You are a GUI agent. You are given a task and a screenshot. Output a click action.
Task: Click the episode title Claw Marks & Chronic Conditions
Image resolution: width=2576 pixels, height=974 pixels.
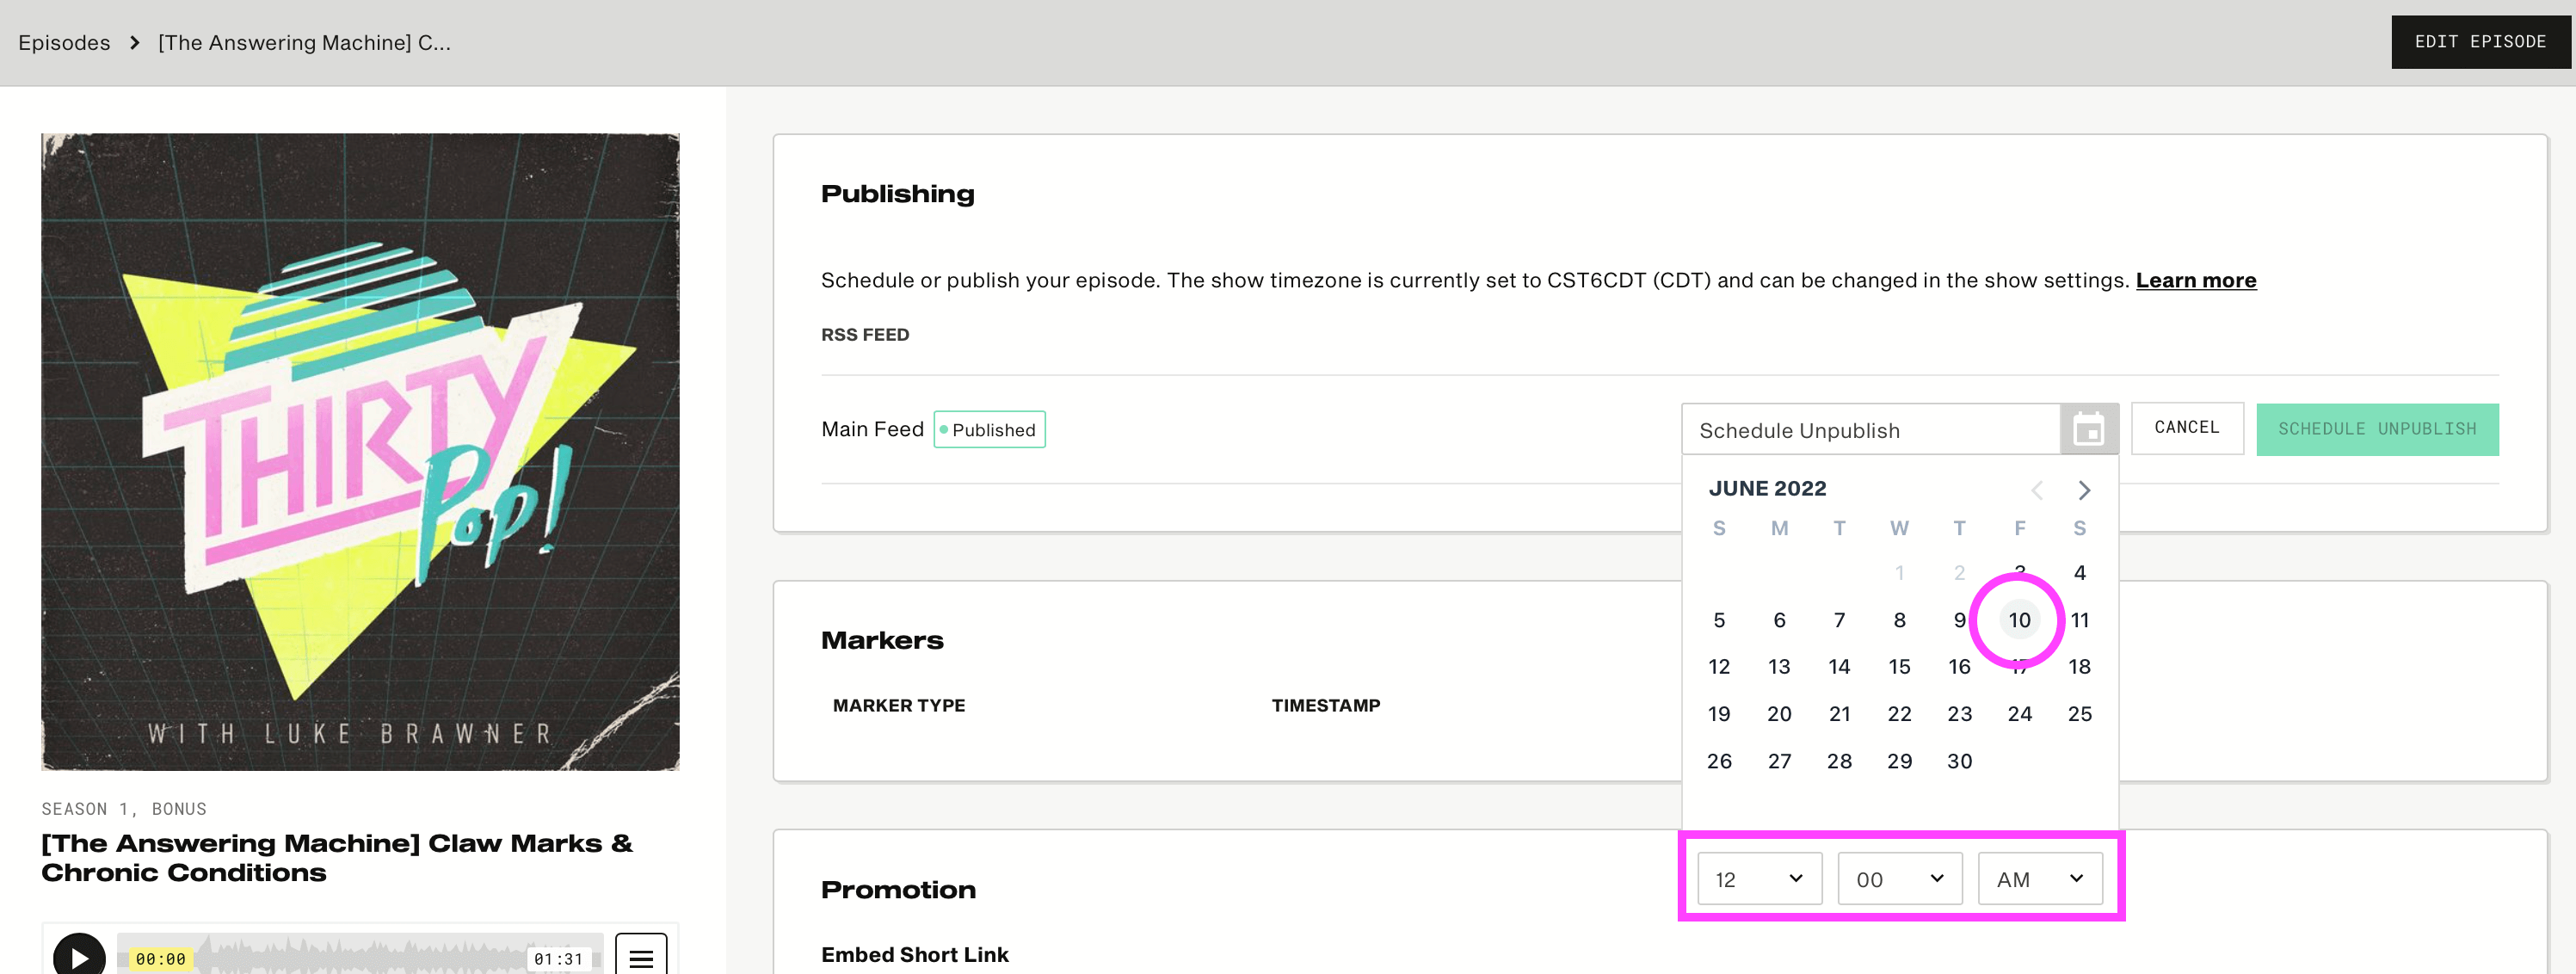(336, 858)
